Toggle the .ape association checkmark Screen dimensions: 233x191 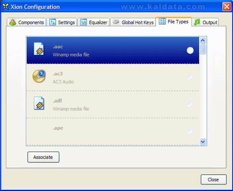pyautogui.click(x=190, y=131)
